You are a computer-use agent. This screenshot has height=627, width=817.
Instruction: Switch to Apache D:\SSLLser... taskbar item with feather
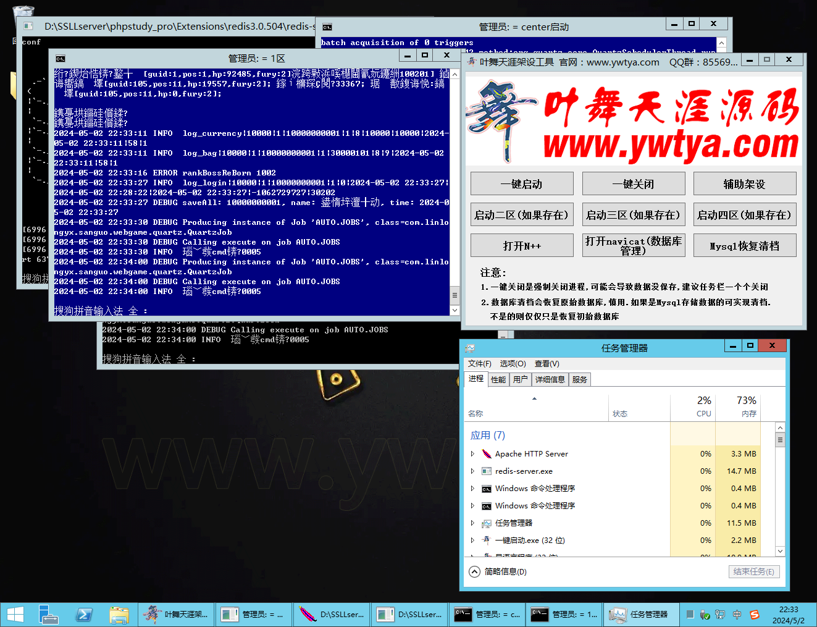click(x=332, y=615)
